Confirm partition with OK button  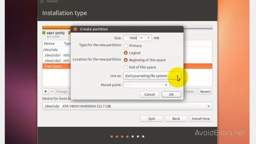(171, 94)
